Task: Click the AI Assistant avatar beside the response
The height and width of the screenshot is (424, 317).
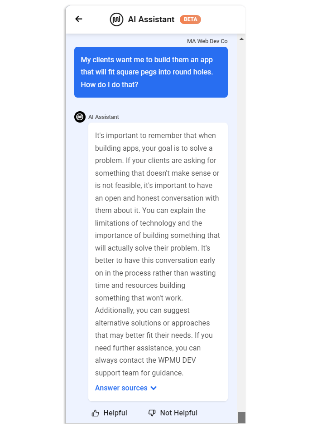Action: coord(80,117)
